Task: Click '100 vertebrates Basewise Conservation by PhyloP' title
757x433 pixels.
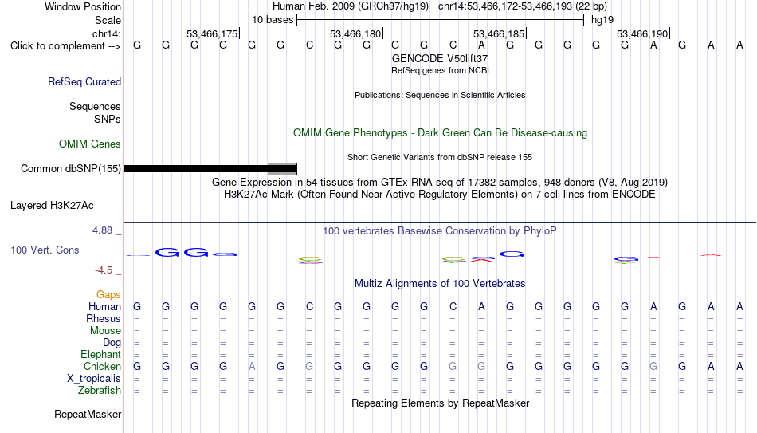Action: [440, 231]
